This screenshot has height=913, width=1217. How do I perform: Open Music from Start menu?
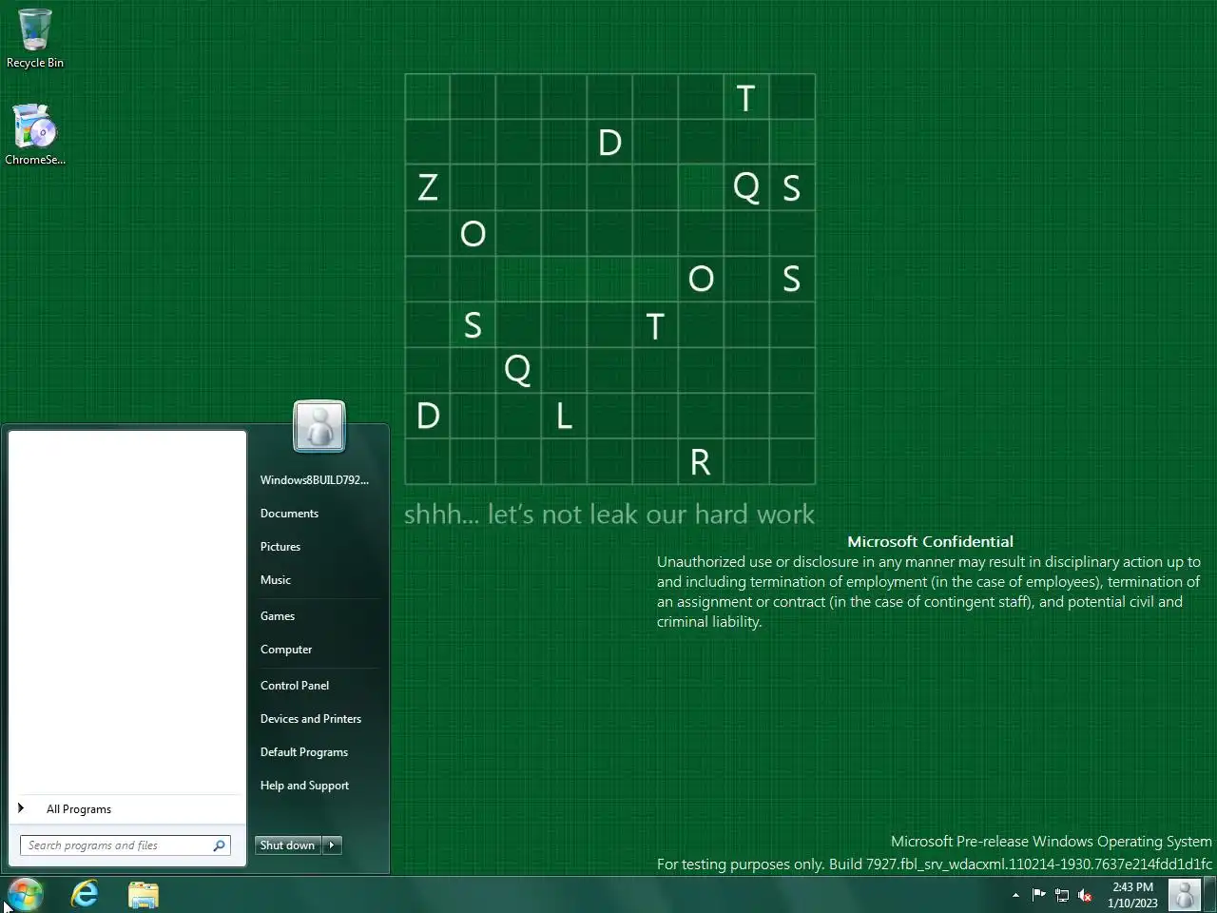coord(276,580)
